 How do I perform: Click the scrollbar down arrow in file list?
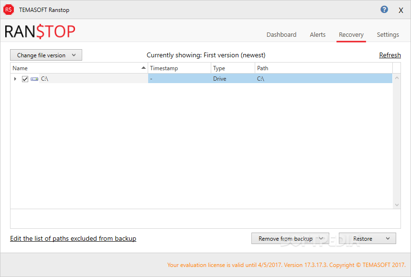397,205
